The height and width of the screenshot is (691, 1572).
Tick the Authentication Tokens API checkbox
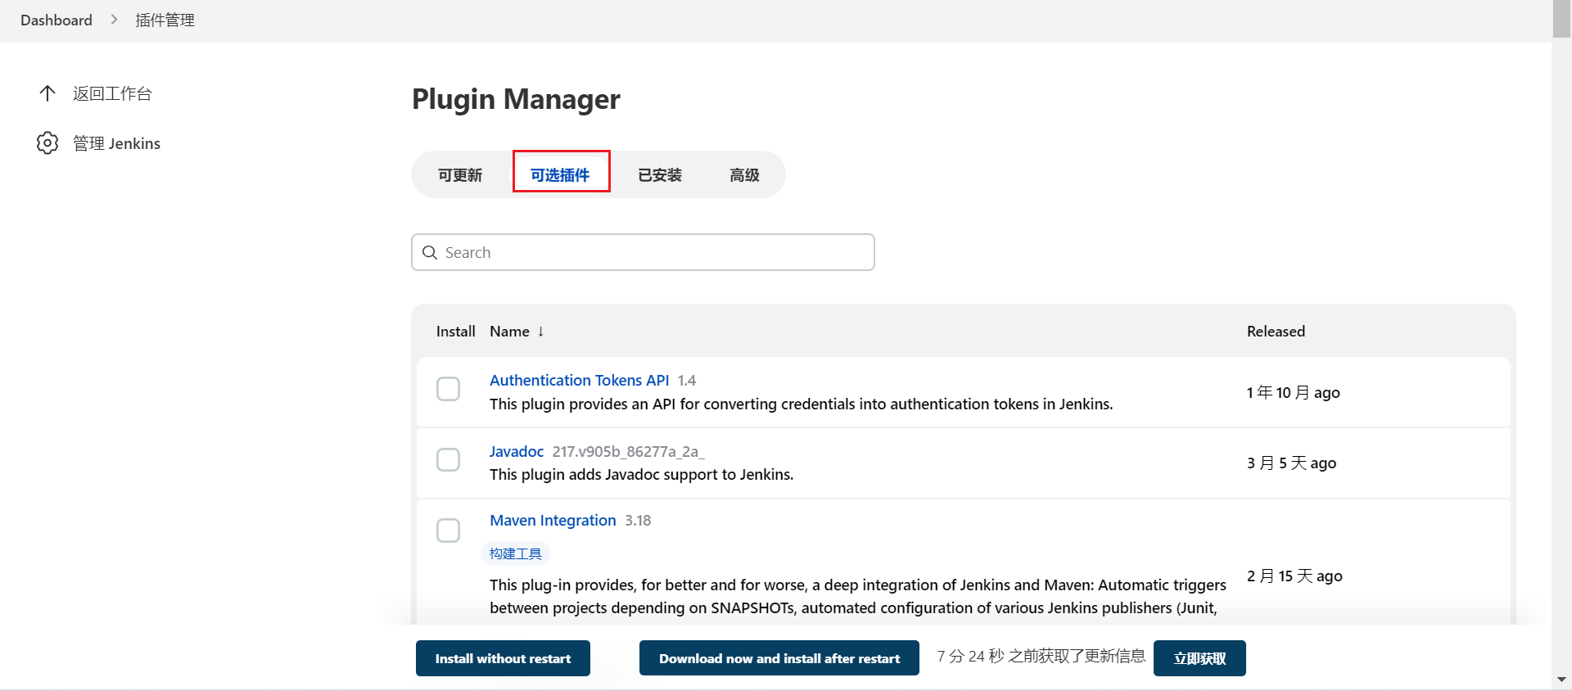point(448,389)
